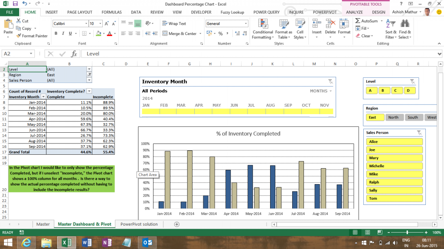Click the Fill button in Editing group
Image resolution: width=444 pixels, height=249 pixels.
click(x=362, y=28)
